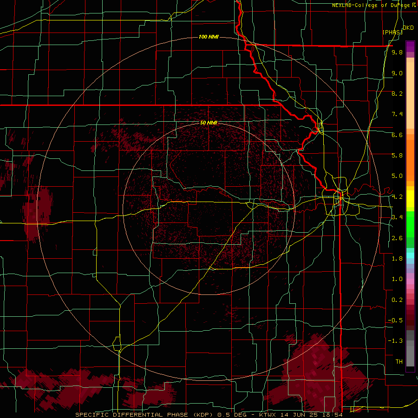Click the KDP echo blob on the western 100 NMI ring
This screenshot has width=418, height=418.
[x=37, y=213]
